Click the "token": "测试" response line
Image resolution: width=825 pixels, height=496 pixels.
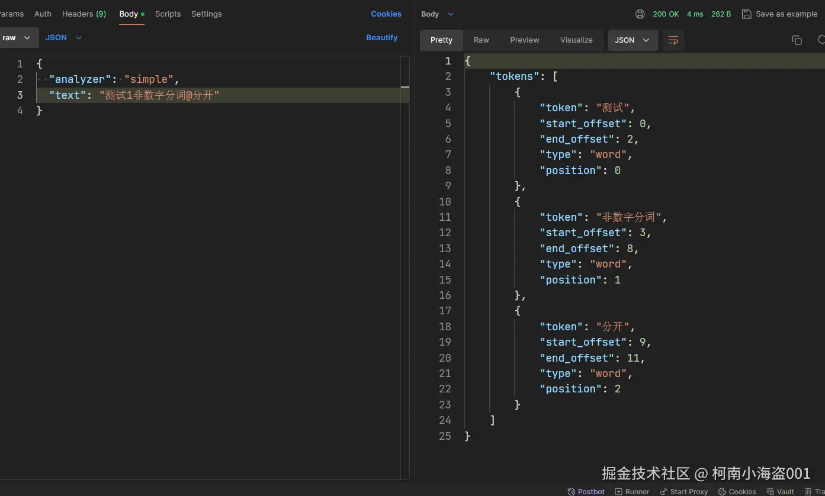coord(587,107)
